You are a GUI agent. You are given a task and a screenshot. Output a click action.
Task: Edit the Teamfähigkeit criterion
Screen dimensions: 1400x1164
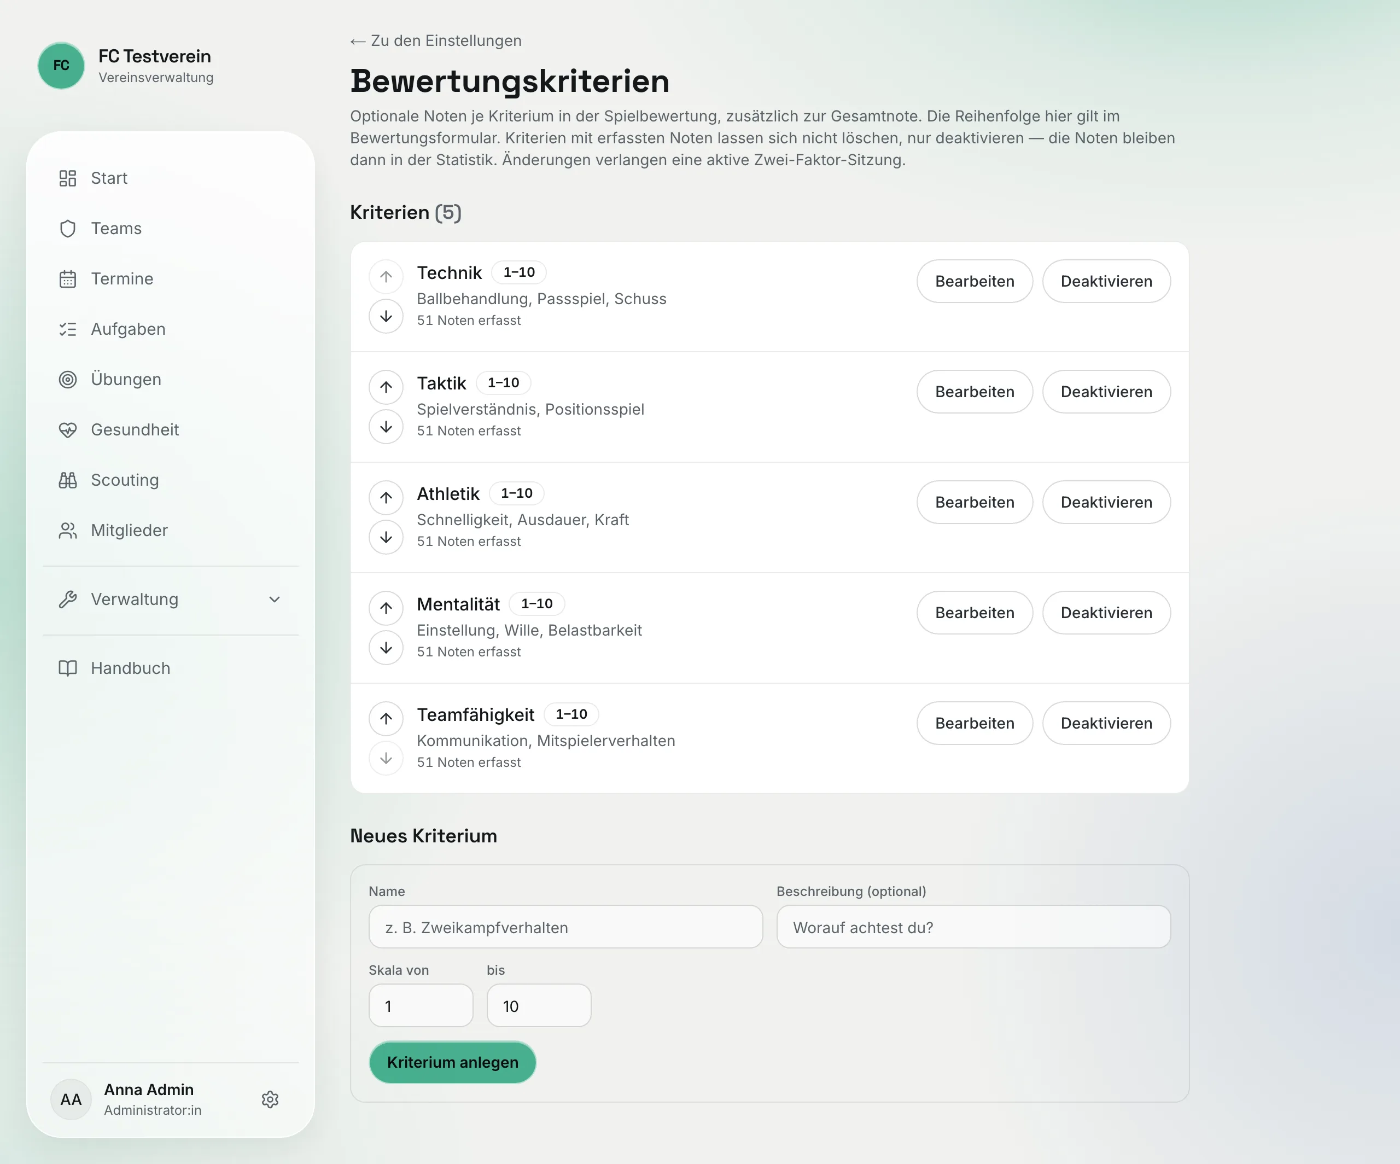coord(975,723)
